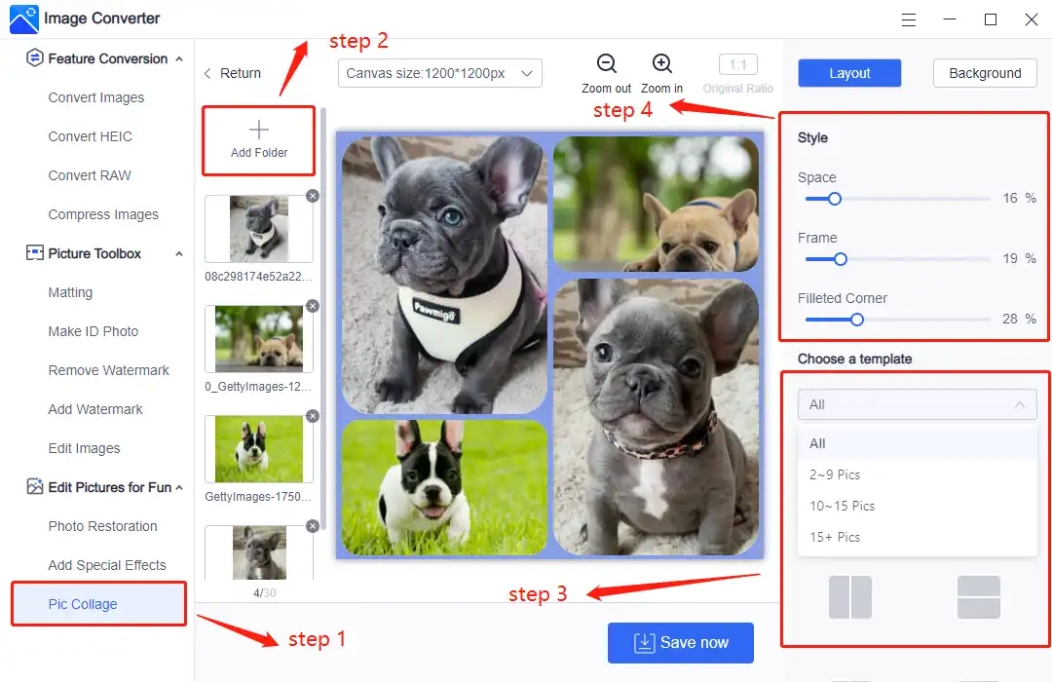The width and height of the screenshot is (1052, 682).
Task: Select the two-column template layout icon
Action: tap(849, 596)
